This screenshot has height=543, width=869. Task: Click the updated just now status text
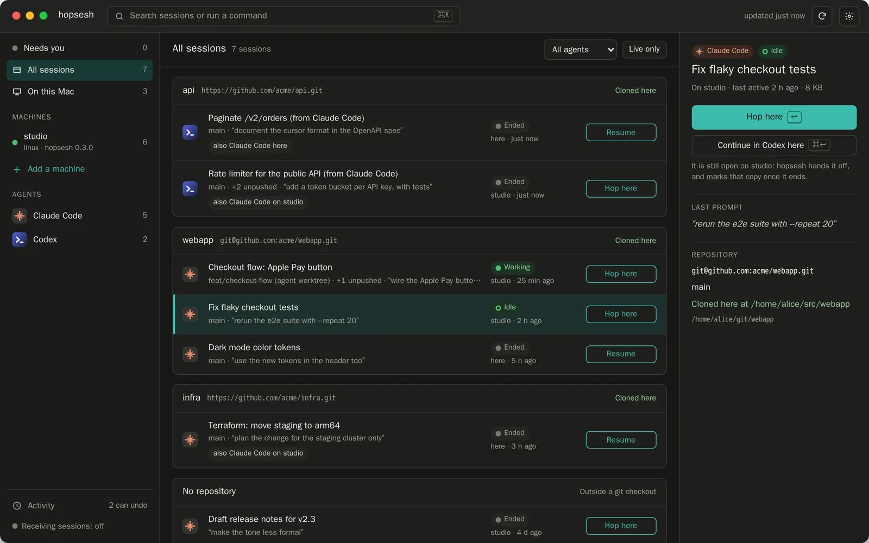pyautogui.click(x=774, y=16)
